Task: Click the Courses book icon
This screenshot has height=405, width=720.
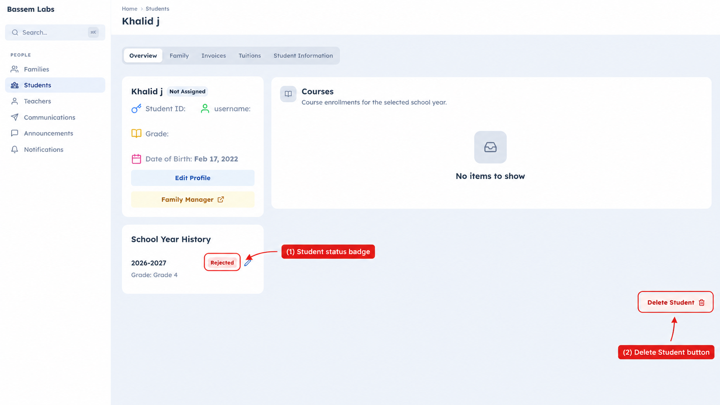Action: click(x=288, y=94)
